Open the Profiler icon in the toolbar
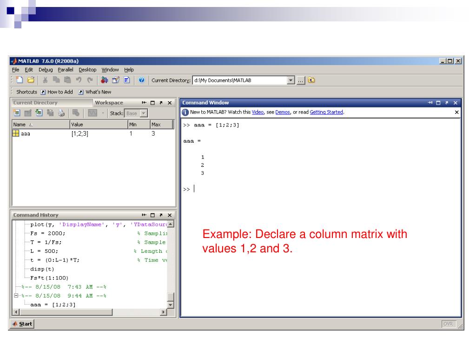476x357 pixels. click(126, 80)
